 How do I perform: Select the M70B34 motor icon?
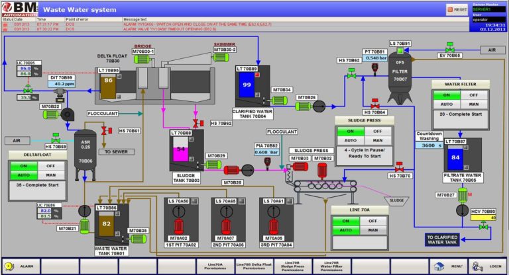tap(279, 100)
